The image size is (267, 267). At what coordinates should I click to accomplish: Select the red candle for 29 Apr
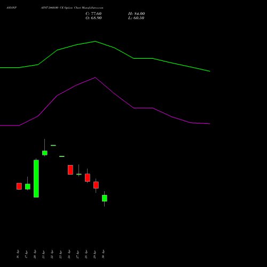(96, 185)
